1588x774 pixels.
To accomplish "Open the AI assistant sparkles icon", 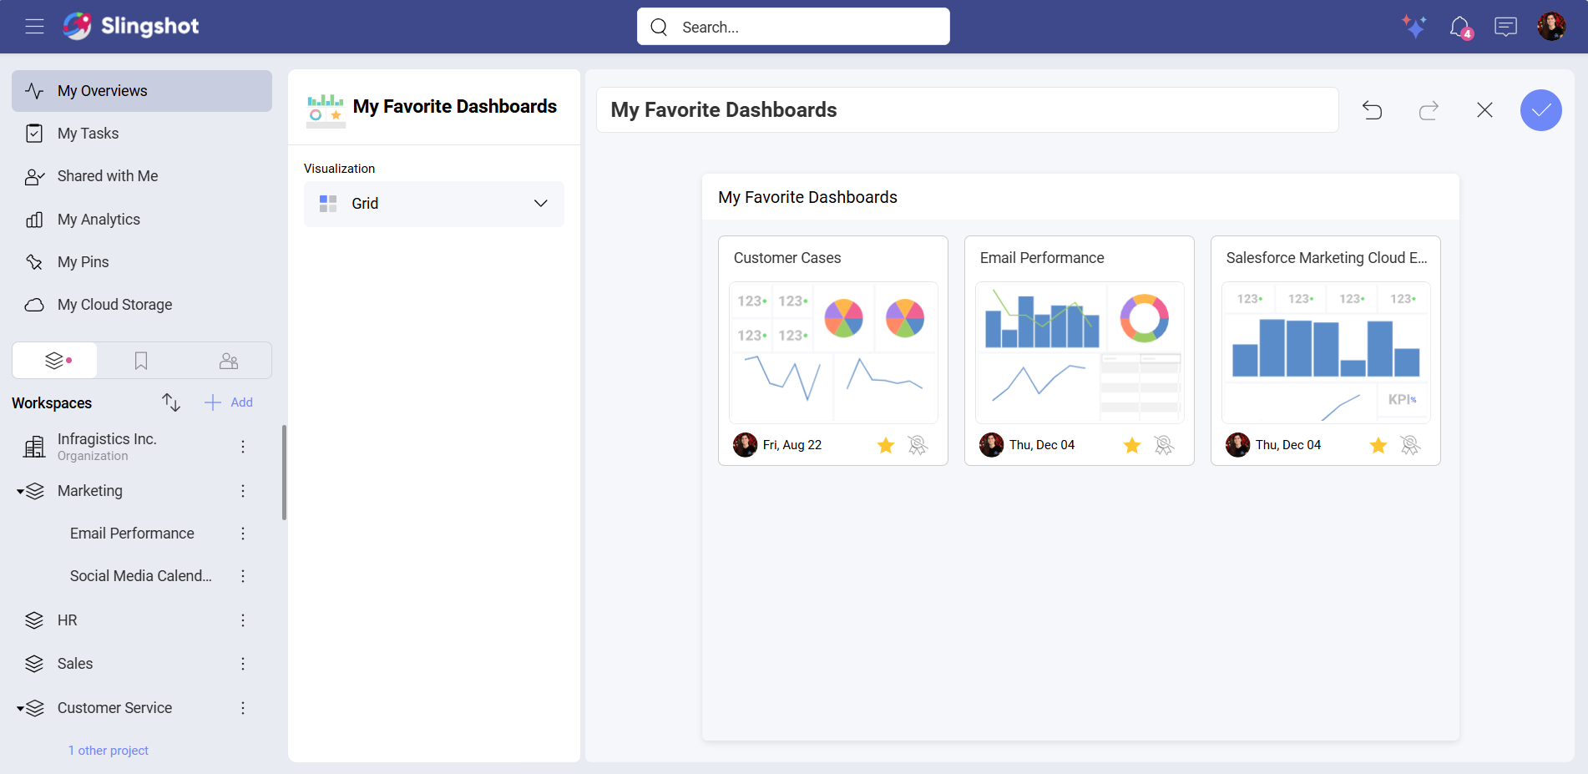I will (1414, 26).
